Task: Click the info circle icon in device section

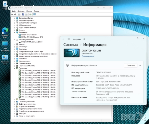Action: point(67,65)
